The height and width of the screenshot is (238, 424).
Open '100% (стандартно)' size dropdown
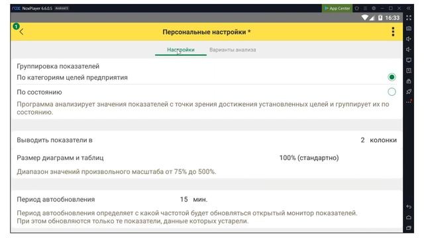click(x=309, y=157)
